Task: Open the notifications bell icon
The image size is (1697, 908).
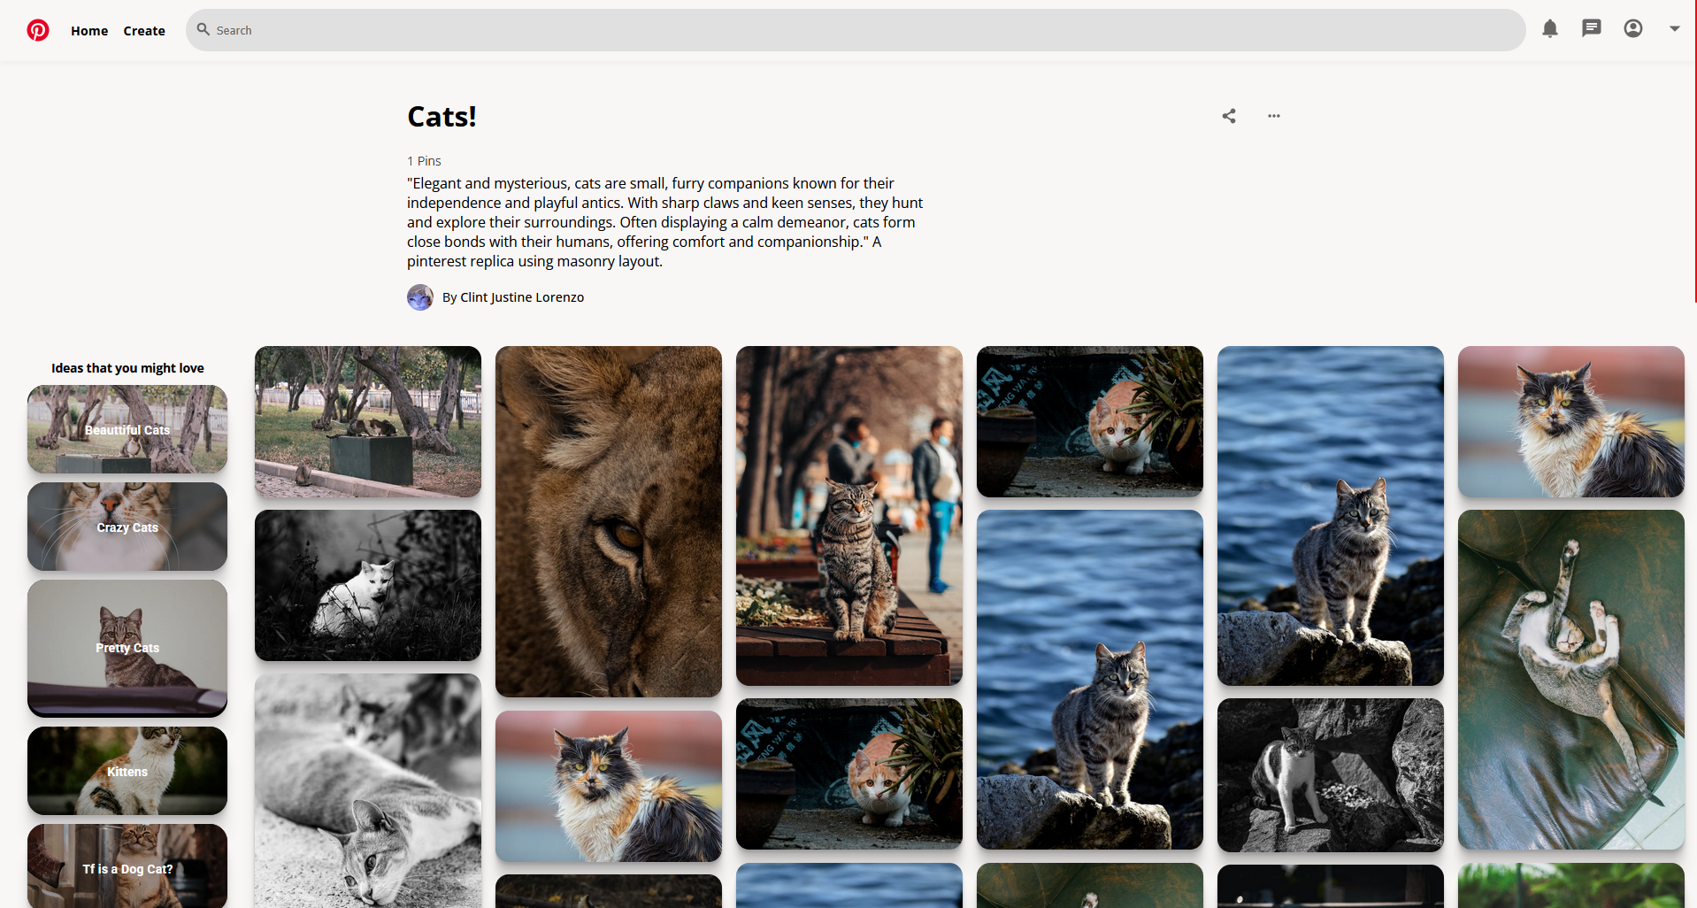Action: [1549, 28]
